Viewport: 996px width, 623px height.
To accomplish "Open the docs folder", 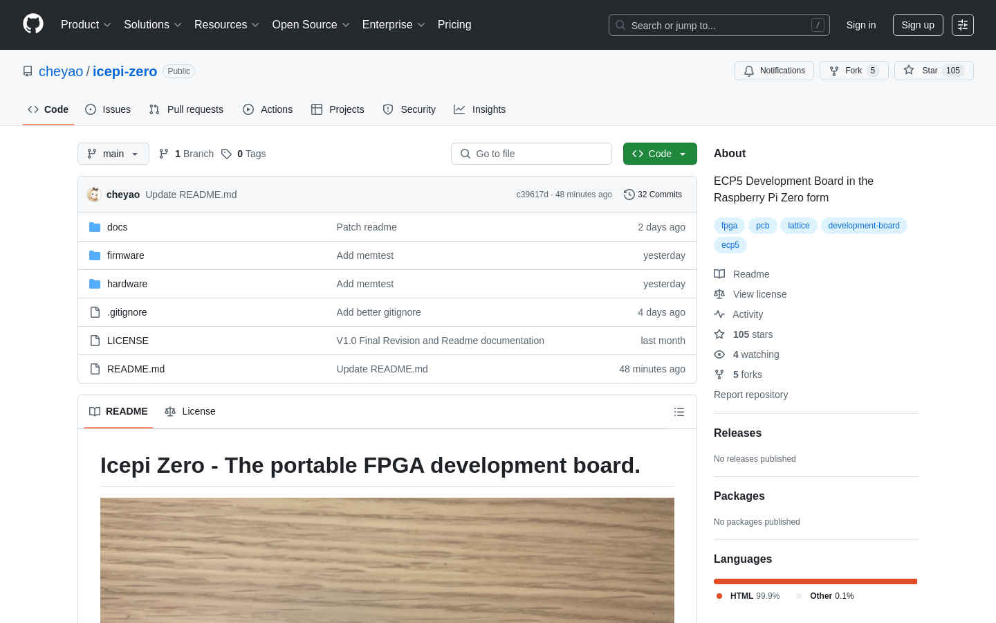I will [118, 227].
